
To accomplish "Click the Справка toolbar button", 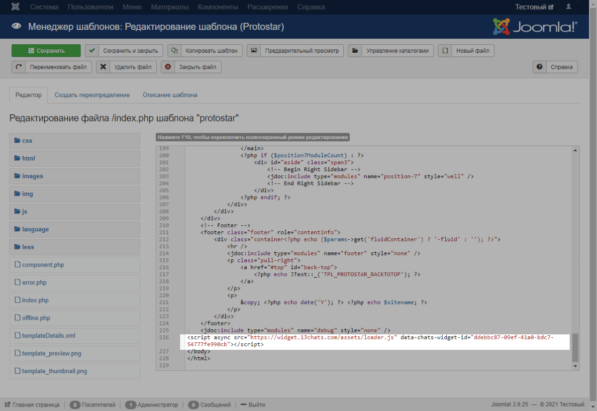I will (x=555, y=67).
